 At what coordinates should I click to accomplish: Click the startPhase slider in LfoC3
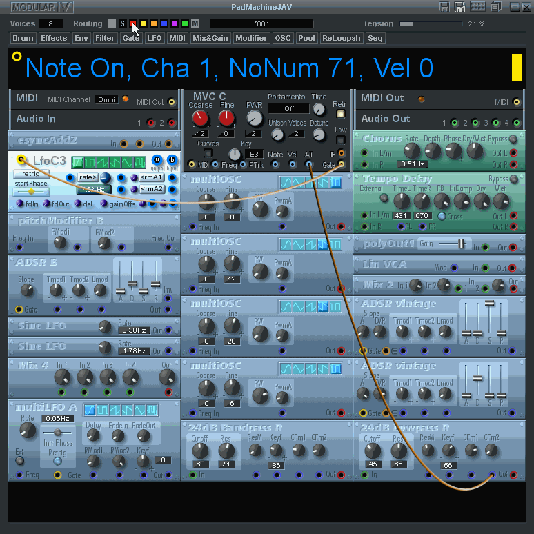(31, 192)
